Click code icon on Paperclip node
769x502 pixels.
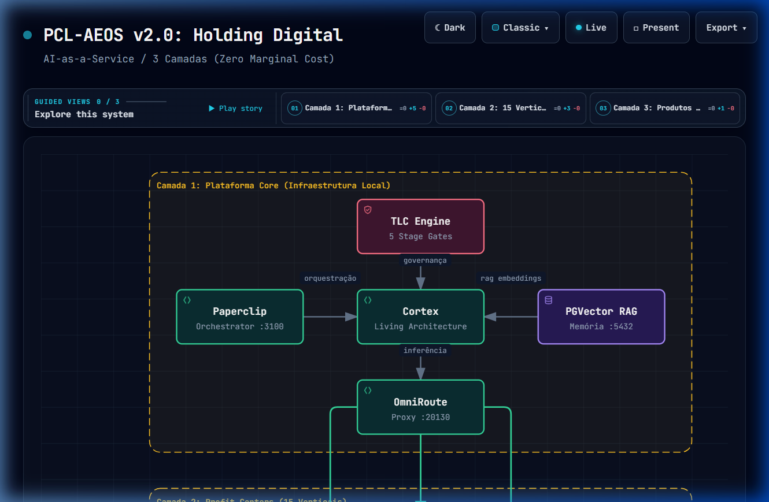pyautogui.click(x=187, y=300)
